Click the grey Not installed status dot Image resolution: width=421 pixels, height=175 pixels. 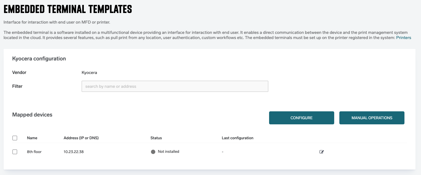pos(153,152)
